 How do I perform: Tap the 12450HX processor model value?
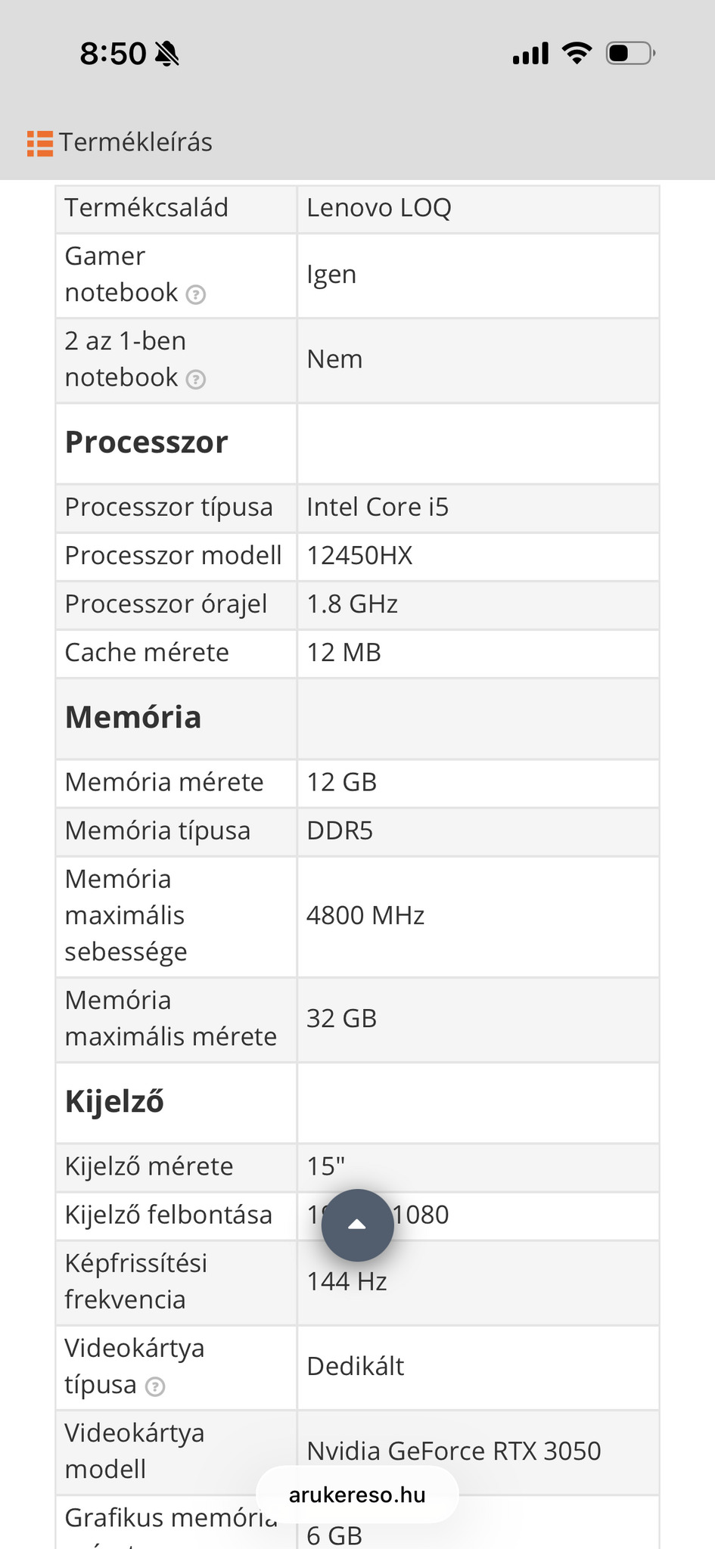359,556
